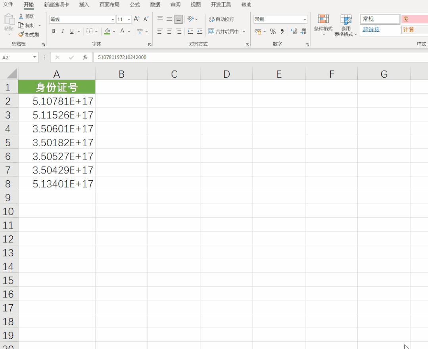Expand the underline style dropdown arrow
The height and width of the screenshot is (349, 428).
[x=79, y=32]
